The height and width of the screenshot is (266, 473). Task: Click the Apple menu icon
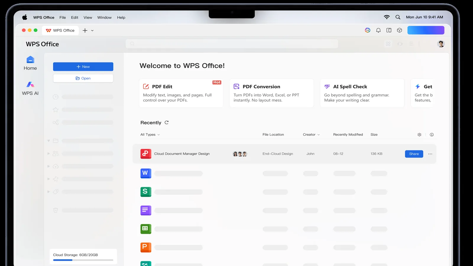pos(25,17)
